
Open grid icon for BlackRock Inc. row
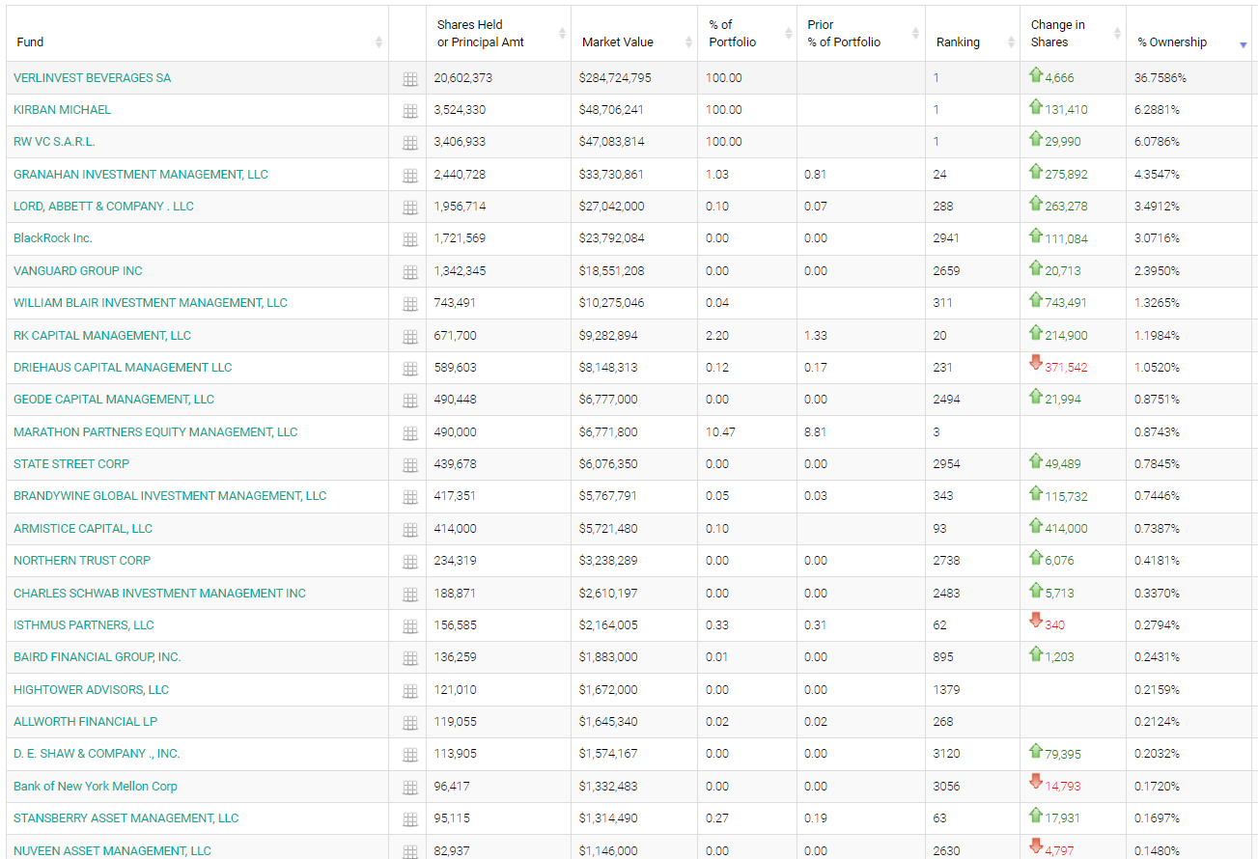409,239
